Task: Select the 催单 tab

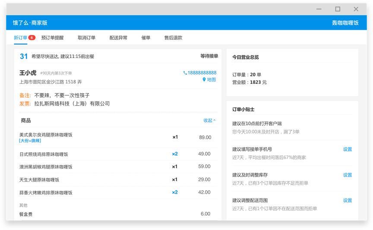Action: [x=146, y=38]
